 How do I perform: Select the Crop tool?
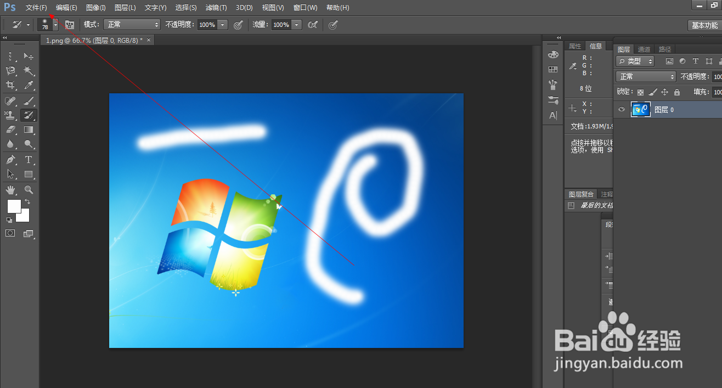11,85
